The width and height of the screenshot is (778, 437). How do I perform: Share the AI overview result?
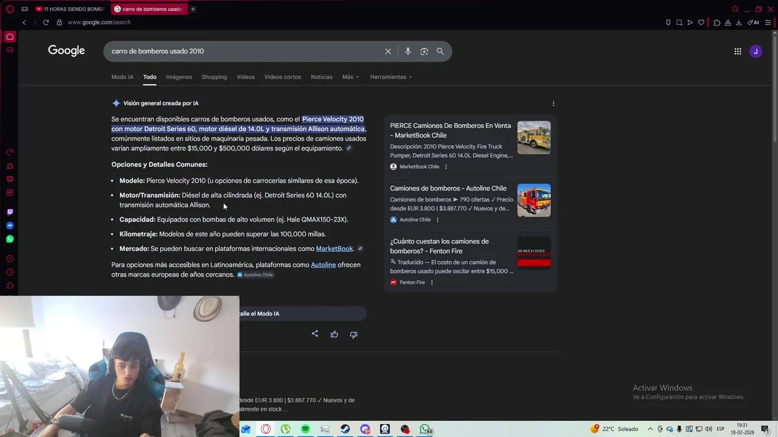click(x=315, y=334)
